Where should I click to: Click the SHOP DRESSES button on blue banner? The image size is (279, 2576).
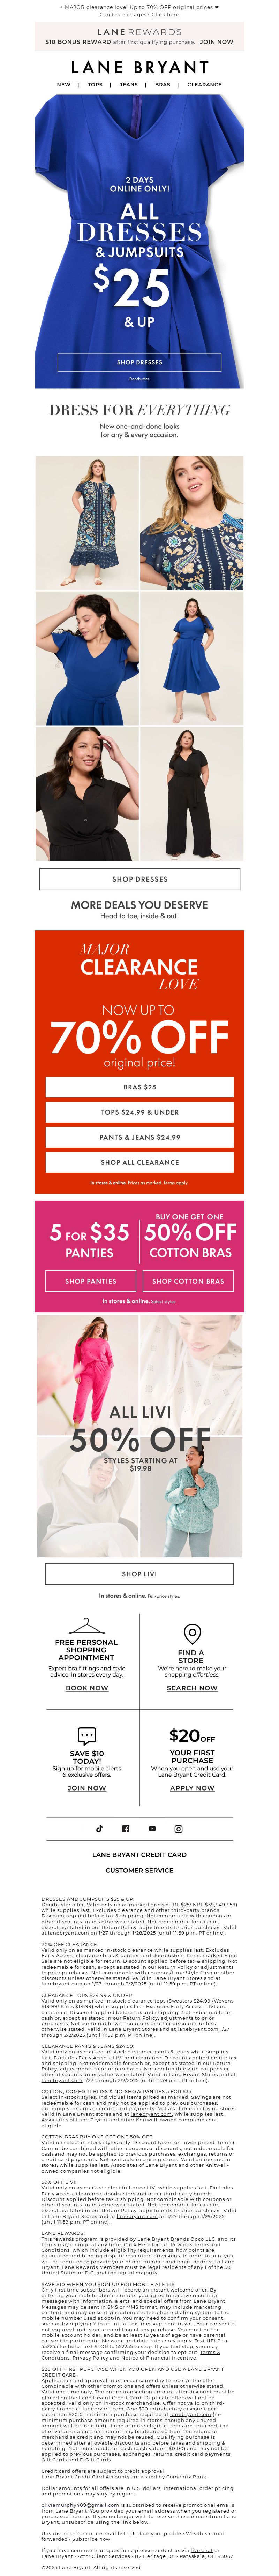pos(139,362)
